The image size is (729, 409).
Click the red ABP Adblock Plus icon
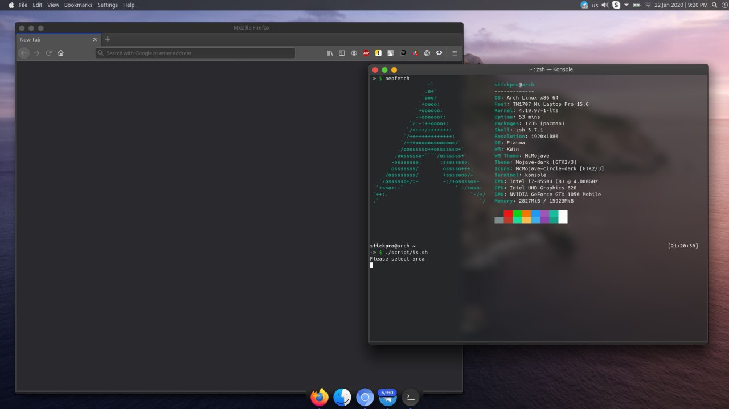pos(366,53)
